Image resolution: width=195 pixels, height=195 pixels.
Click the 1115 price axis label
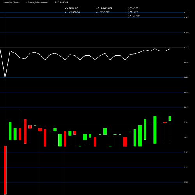pyautogui.click(x=186, y=48)
